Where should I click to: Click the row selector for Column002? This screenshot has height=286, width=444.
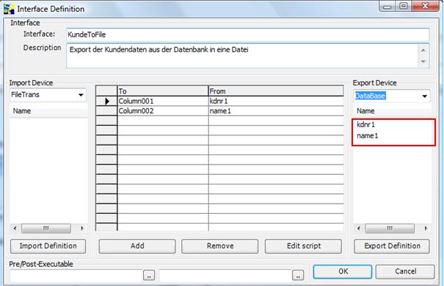(106, 111)
